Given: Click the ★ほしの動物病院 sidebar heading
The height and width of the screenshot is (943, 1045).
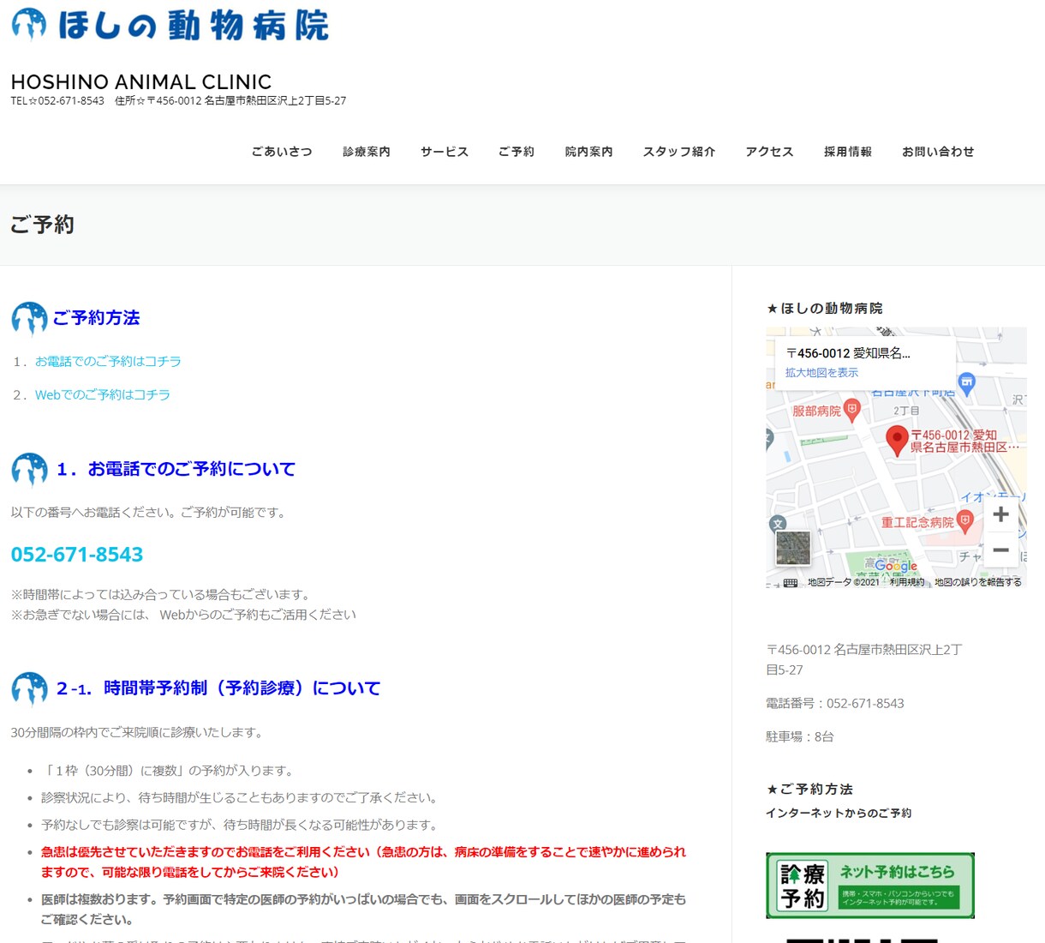Looking at the screenshot, I should click(x=824, y=308).
